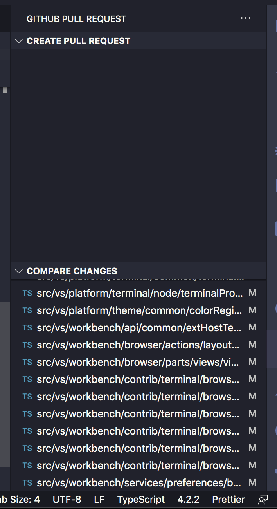This screenshot has width=277, height=509.
Task: Click the CREATE PULL REQUEST header label
Action: (x=78, y=41)
